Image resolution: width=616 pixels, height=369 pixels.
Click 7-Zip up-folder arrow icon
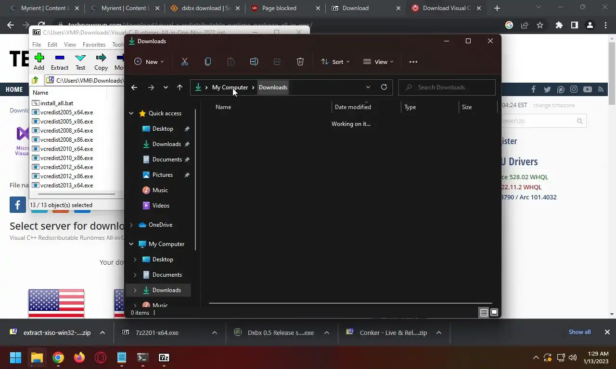[x=35, y=80]
